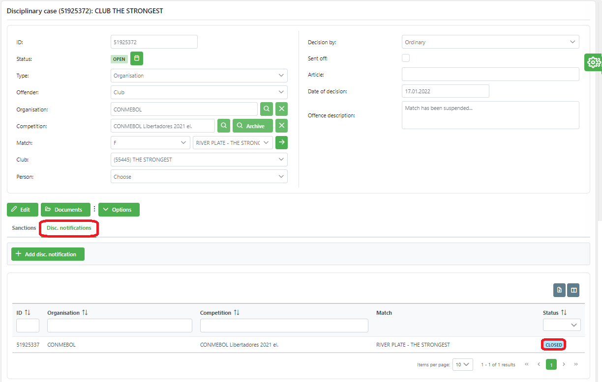Expand the Decision by dropdown

pos(490,42)
